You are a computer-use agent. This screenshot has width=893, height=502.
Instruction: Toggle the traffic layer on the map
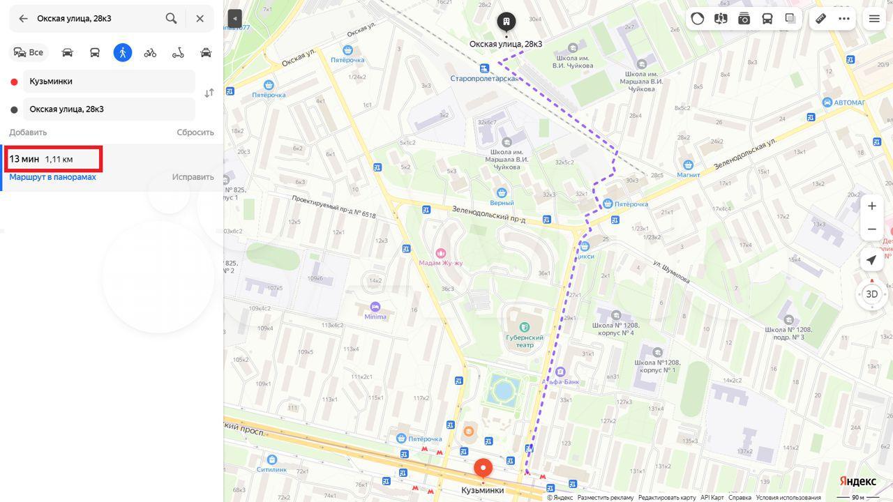[697, 19]
